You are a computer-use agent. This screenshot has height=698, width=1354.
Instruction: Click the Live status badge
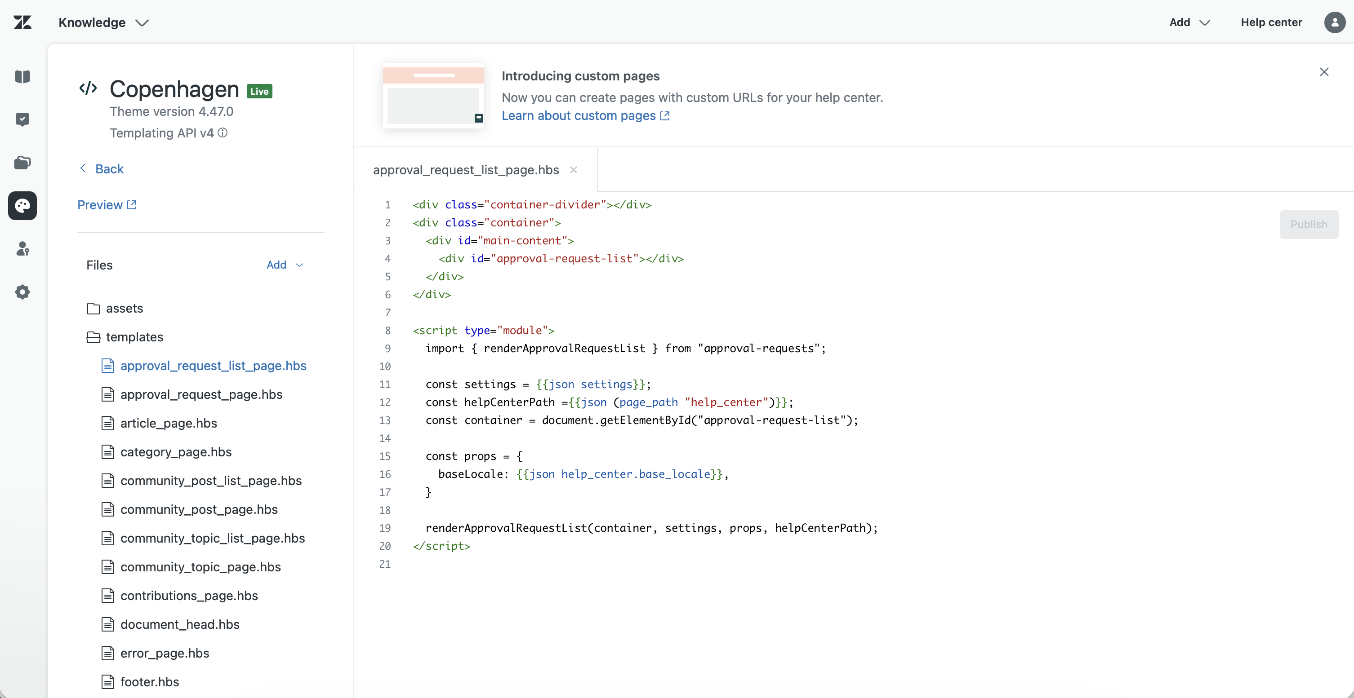(x=260, y=91)
